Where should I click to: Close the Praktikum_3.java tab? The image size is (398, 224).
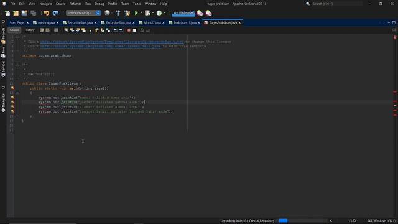click(x=199, y=23)
